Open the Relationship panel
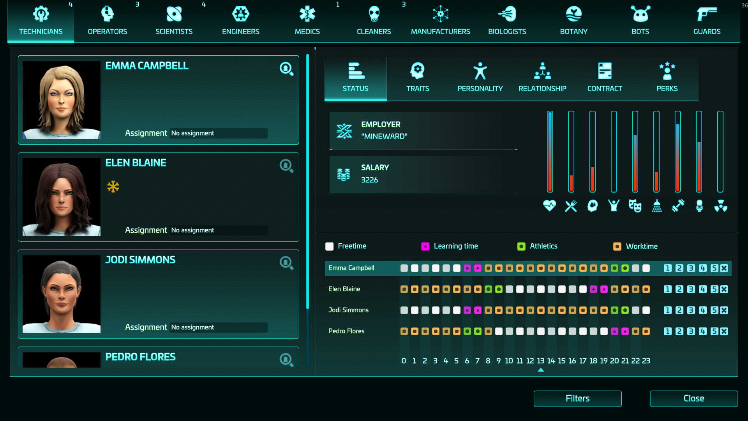 [x=543, y=78]
